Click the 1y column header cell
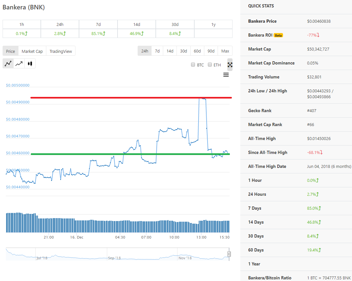The width and height of the screenshot is (352, 281). pyautogui.click(x=213, y=25)
